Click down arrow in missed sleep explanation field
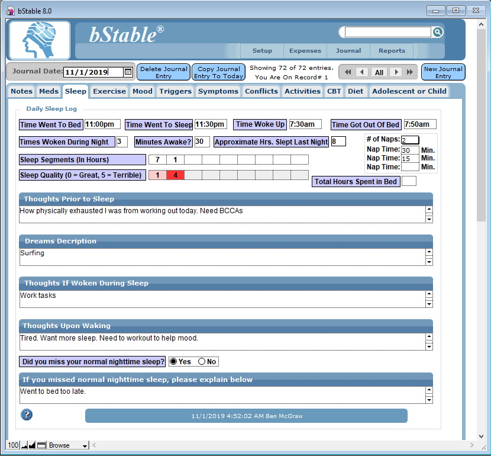Viewport: 491px width, 456px height. click(x=429, y=400)
